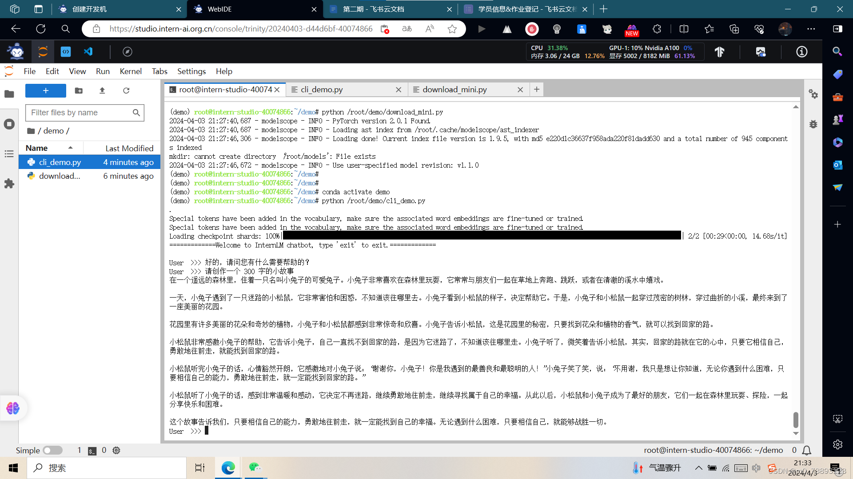Image resolution: width=853 pixels, height=479 pixels.
Task: Open the table of contents panel
Action: pyautogui.click(x=9, y=154)
